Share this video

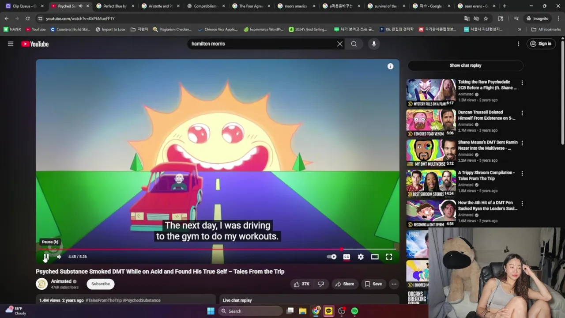click(344, 284)
